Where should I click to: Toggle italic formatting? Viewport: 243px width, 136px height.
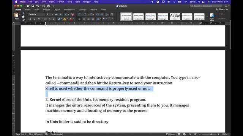pos(35,19)
